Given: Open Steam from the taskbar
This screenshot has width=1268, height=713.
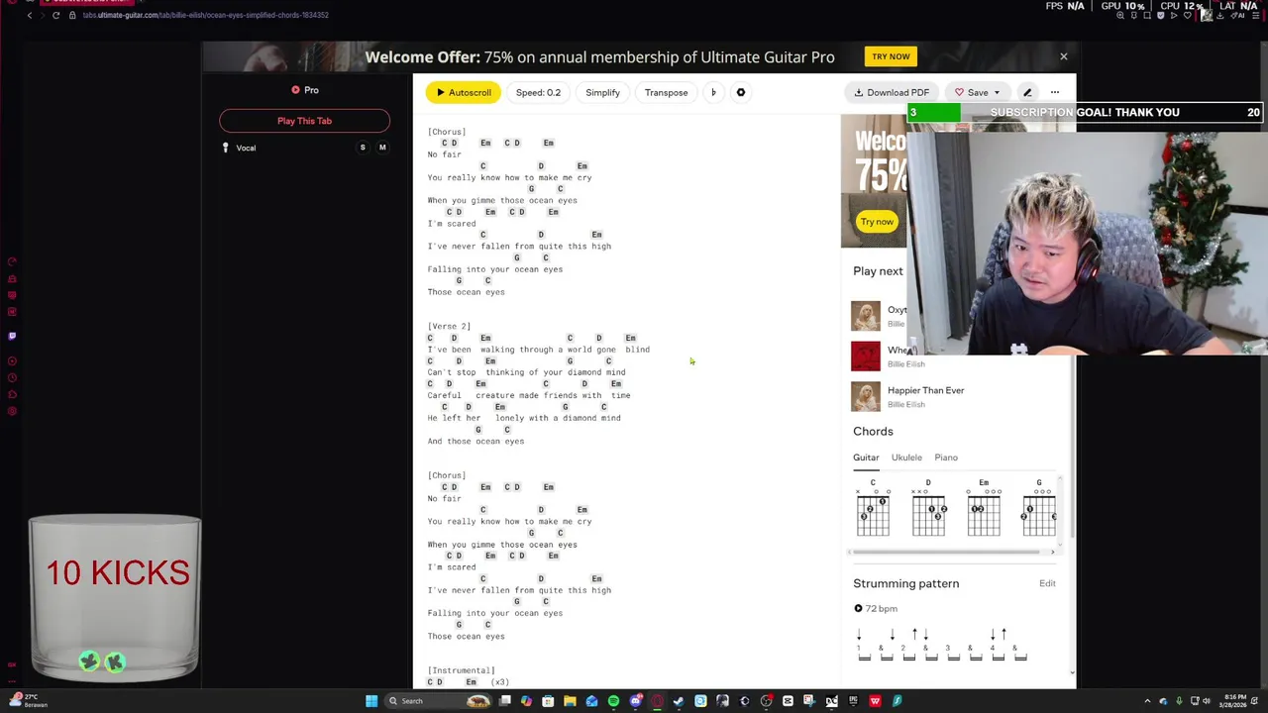Looking at the screenshot, I should pos(679,701).
